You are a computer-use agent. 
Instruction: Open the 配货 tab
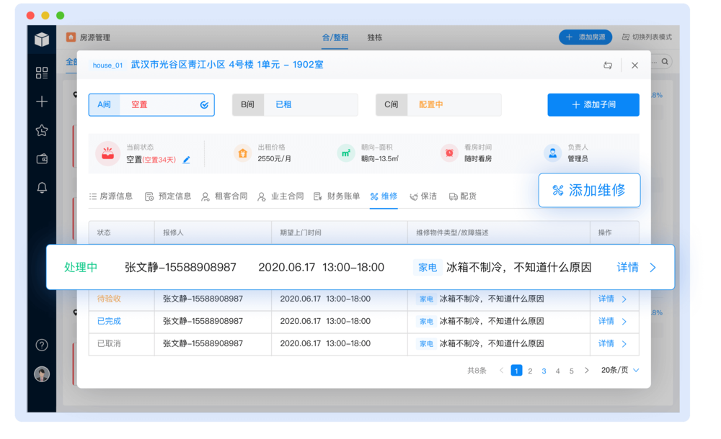point(463,196)
